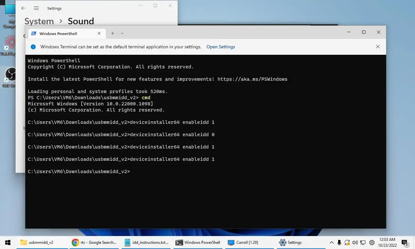The width and height of the screenshot is (415, 249).
Task: Maximize the Windows Terminal window
Action: tap(363, 32)
